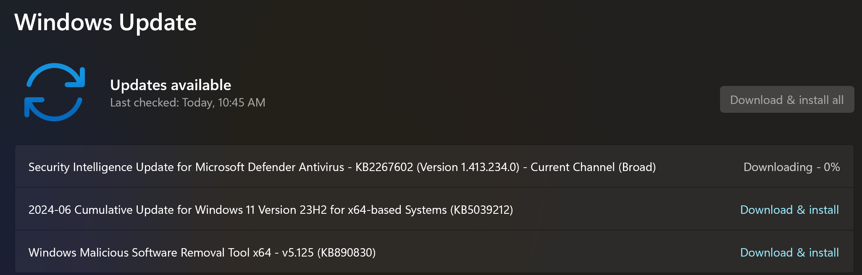Click the Current Channel (Broad) label

point(593,167)
